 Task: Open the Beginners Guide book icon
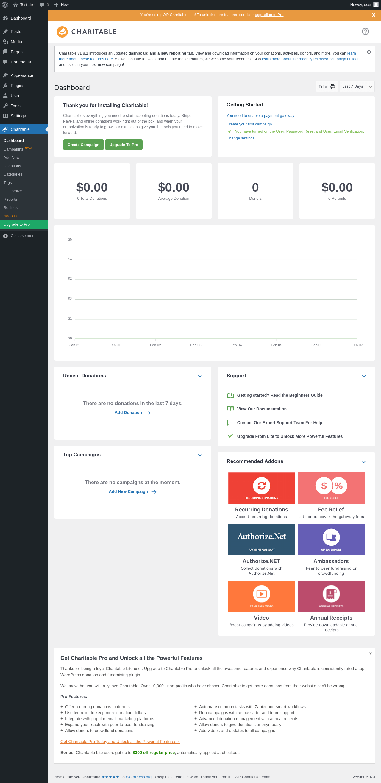click(x=230, y=395)
